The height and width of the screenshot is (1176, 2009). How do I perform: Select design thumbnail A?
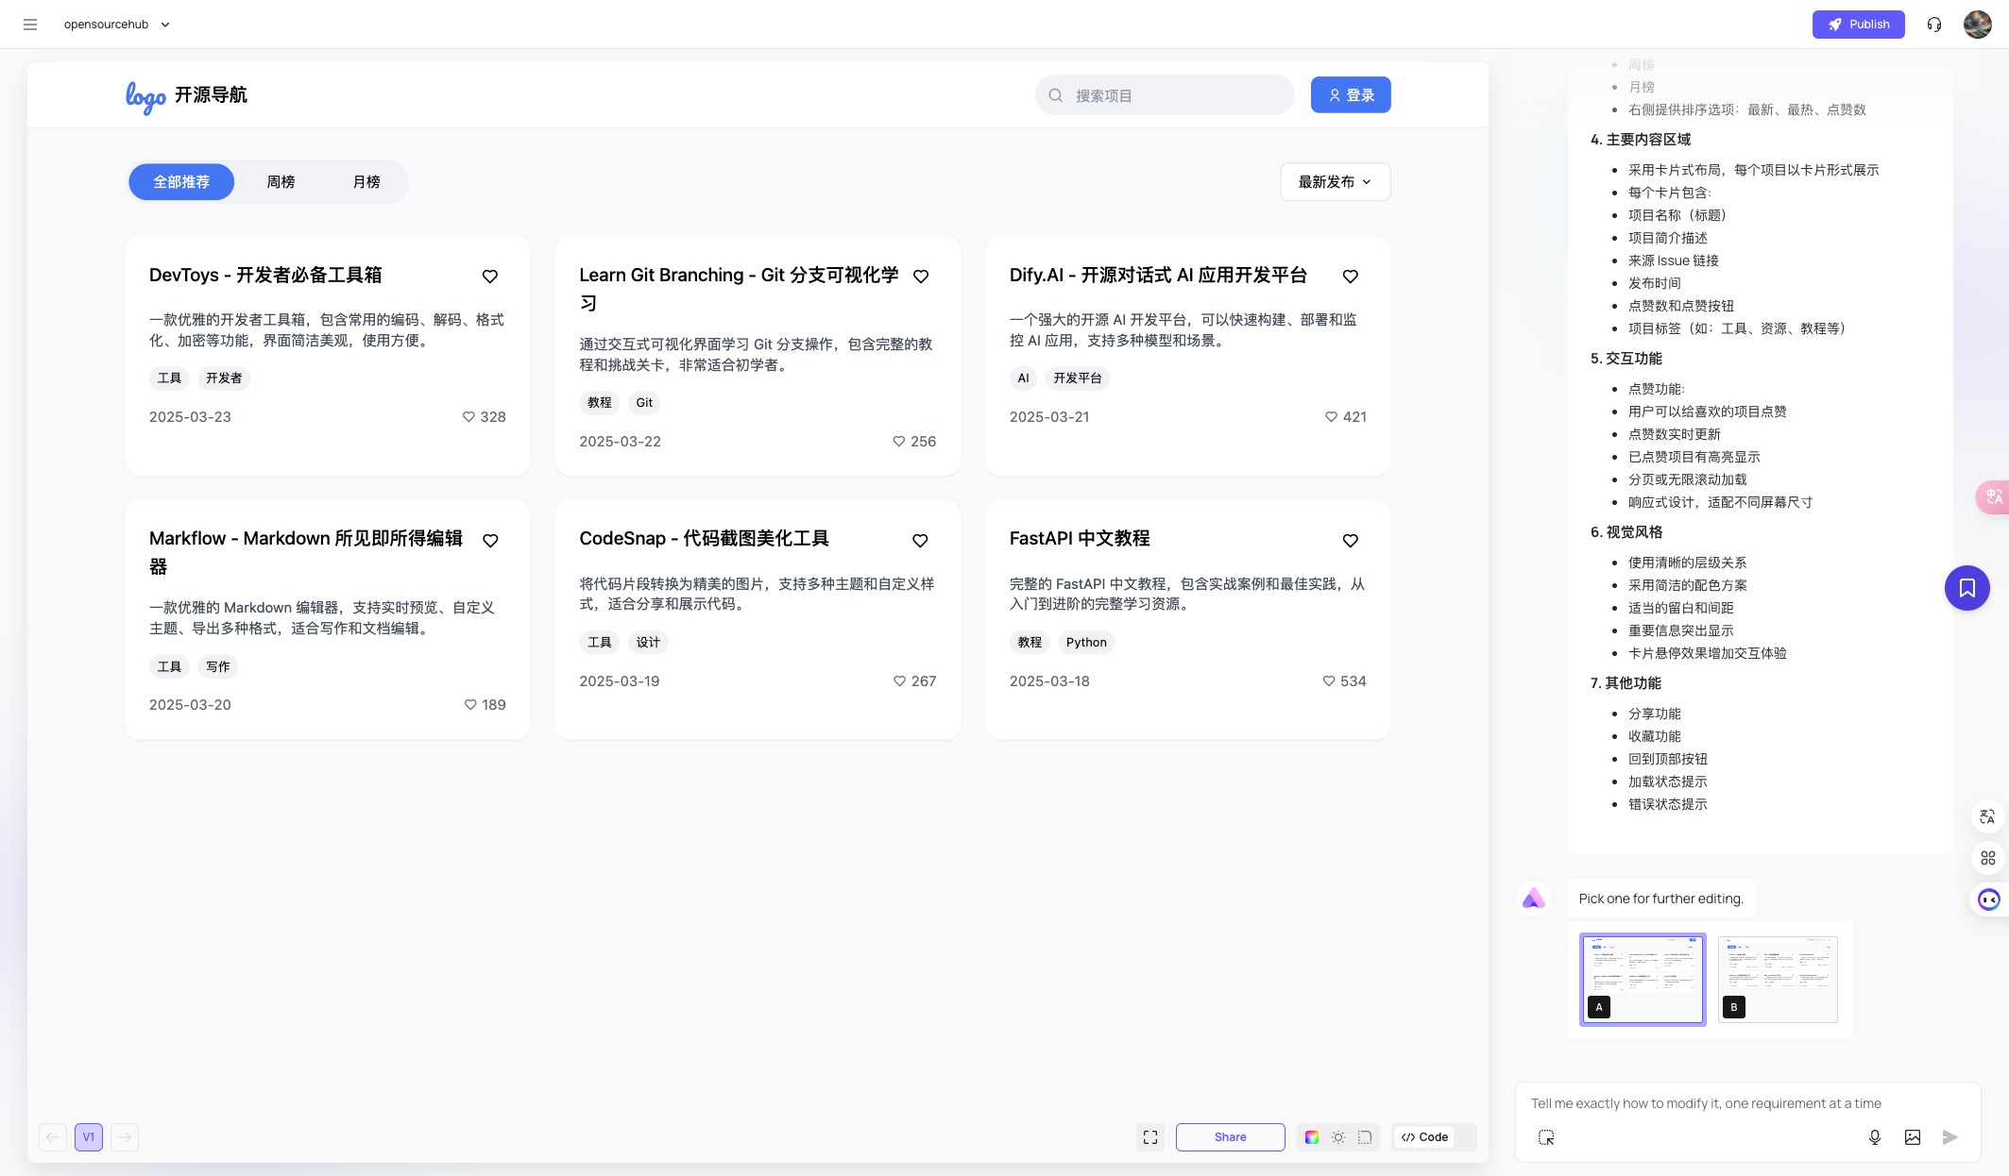[x=1643, y=980]
